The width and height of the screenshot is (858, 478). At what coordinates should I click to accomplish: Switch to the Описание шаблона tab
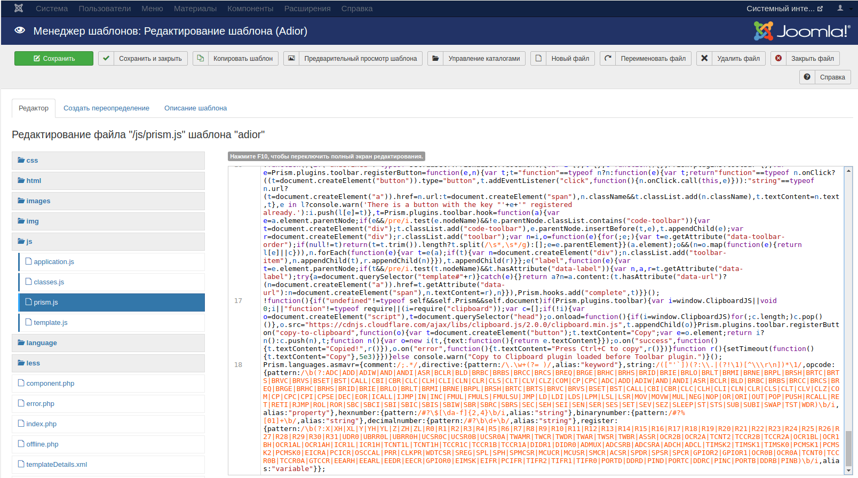195,108
